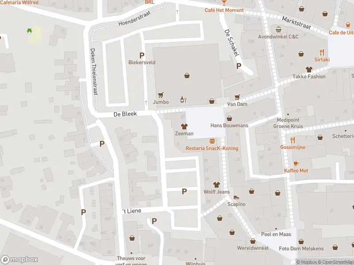
Task: Click the Restaria SnacK-Koning burger icon
Action: pyautogui.click(x=212, y=141)
